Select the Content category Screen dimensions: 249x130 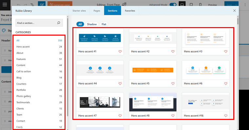point(39,65)
